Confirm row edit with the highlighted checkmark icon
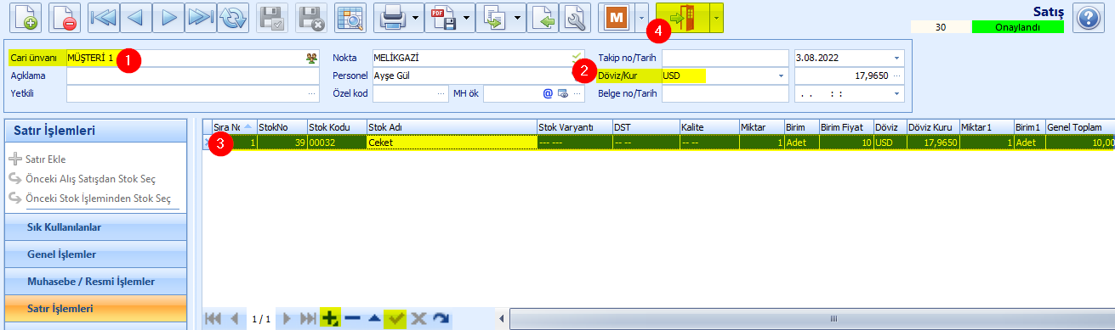The image size is (1115, 330). (395, 318)
